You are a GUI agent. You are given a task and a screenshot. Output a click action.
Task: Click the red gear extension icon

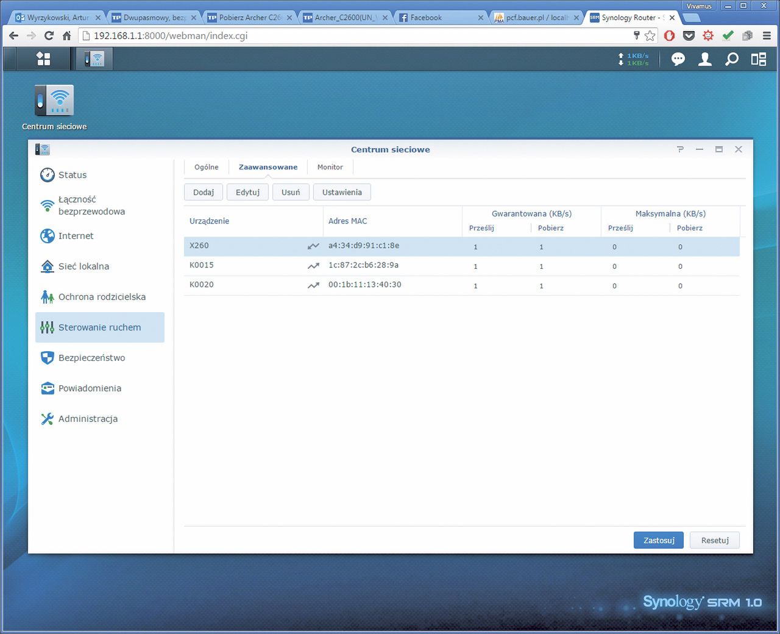pos(708,36)
